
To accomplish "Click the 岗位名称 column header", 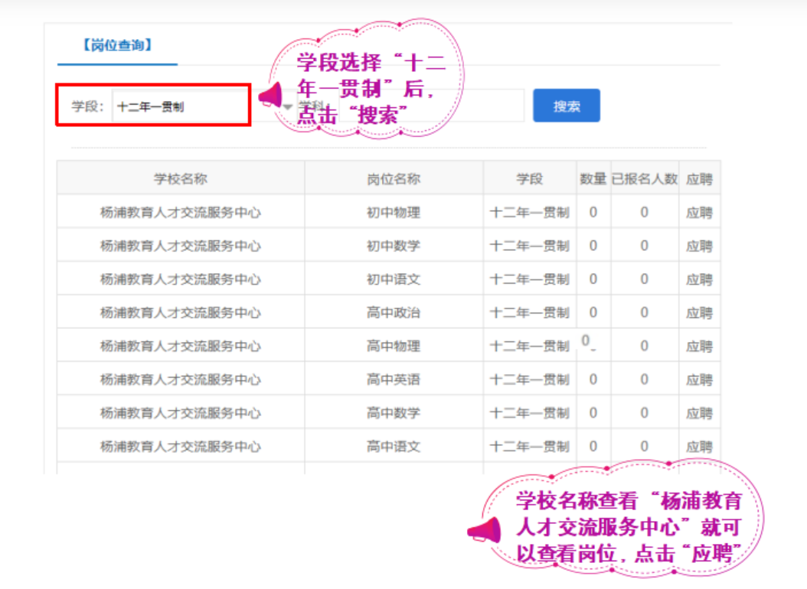I will [394, 179].
